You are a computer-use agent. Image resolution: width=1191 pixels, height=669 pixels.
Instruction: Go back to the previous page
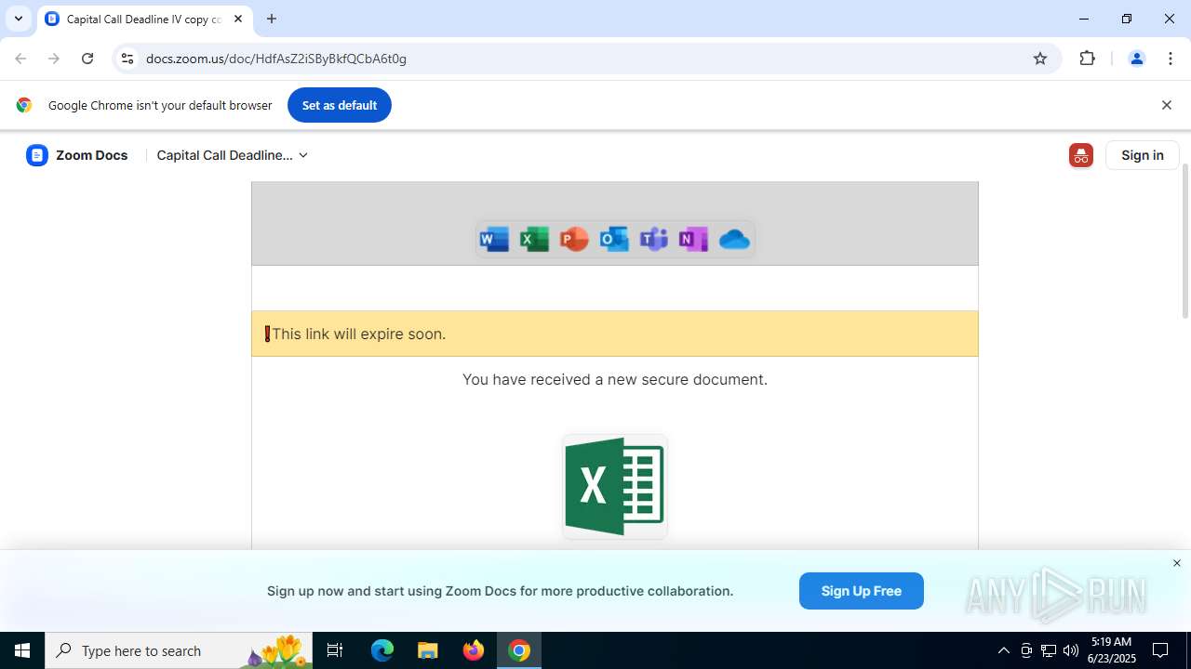coord(20,59)
